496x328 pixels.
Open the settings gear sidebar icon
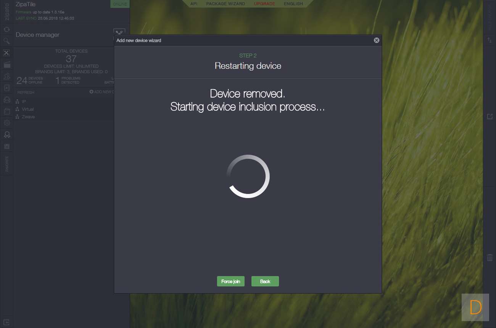[6, 123]
